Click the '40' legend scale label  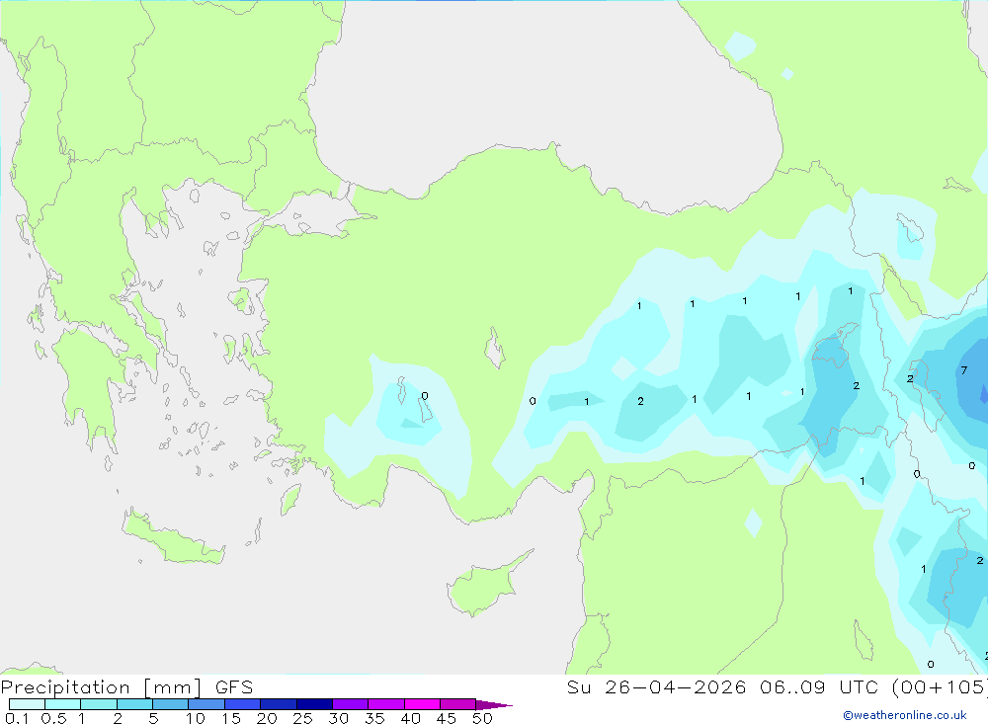coord(411,718)
